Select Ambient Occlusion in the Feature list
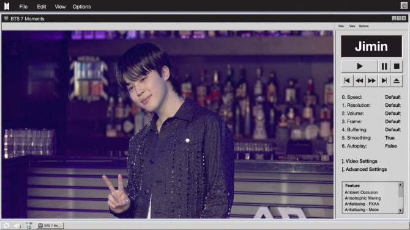Image resolution: width=410 pixels, height=230 pixels. click(361, 192)
